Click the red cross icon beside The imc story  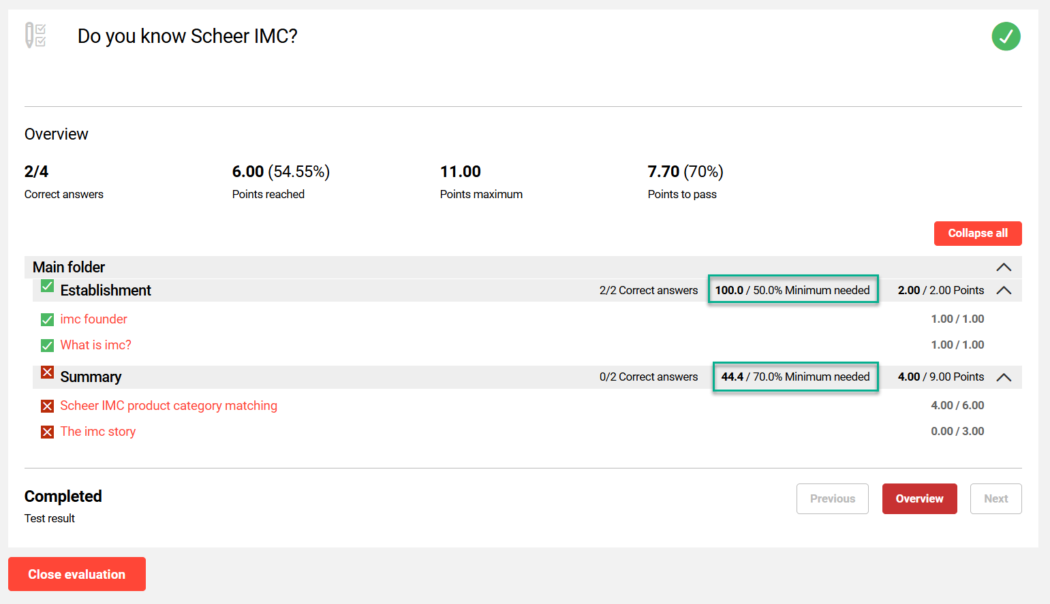click(x=47, y=432)
